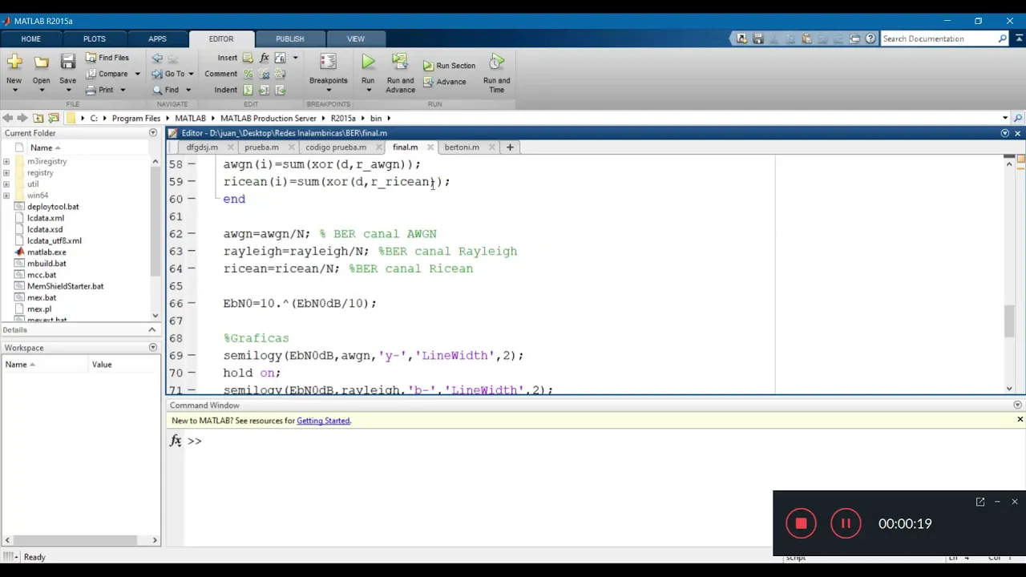This screenshot has height=577, width=1026.
Task: Click the Find tool
Action: [x=166, y=90]
